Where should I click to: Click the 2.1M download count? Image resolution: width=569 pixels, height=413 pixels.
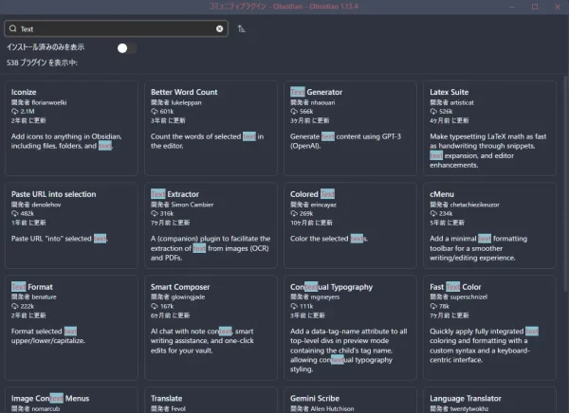(28, 112)
